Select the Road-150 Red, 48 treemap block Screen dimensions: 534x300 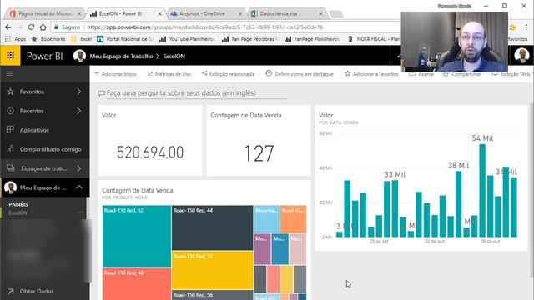pyautogui.click(x=137, y=283)
